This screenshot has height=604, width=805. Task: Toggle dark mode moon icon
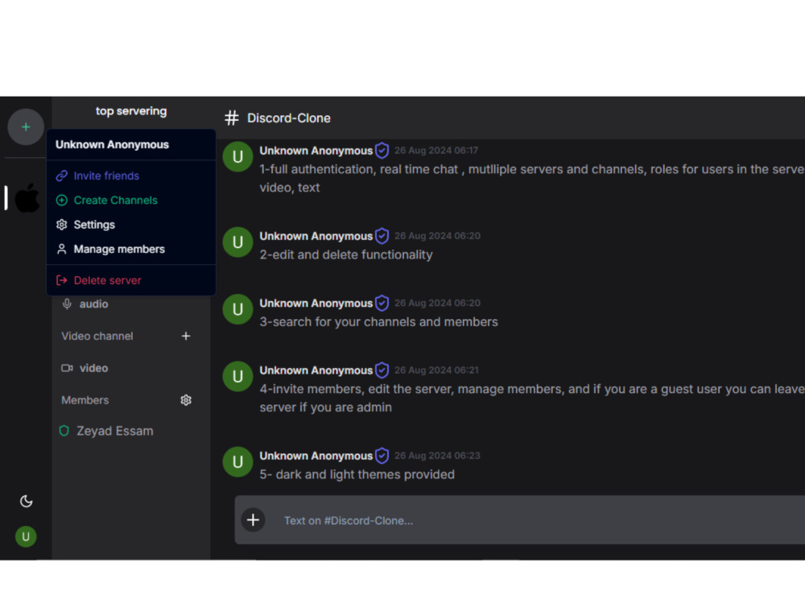coord(27,501)
